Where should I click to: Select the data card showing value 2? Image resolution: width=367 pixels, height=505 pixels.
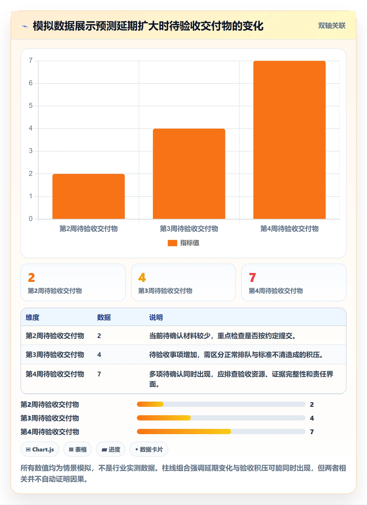pyautogui.click(x=73, y=282)
